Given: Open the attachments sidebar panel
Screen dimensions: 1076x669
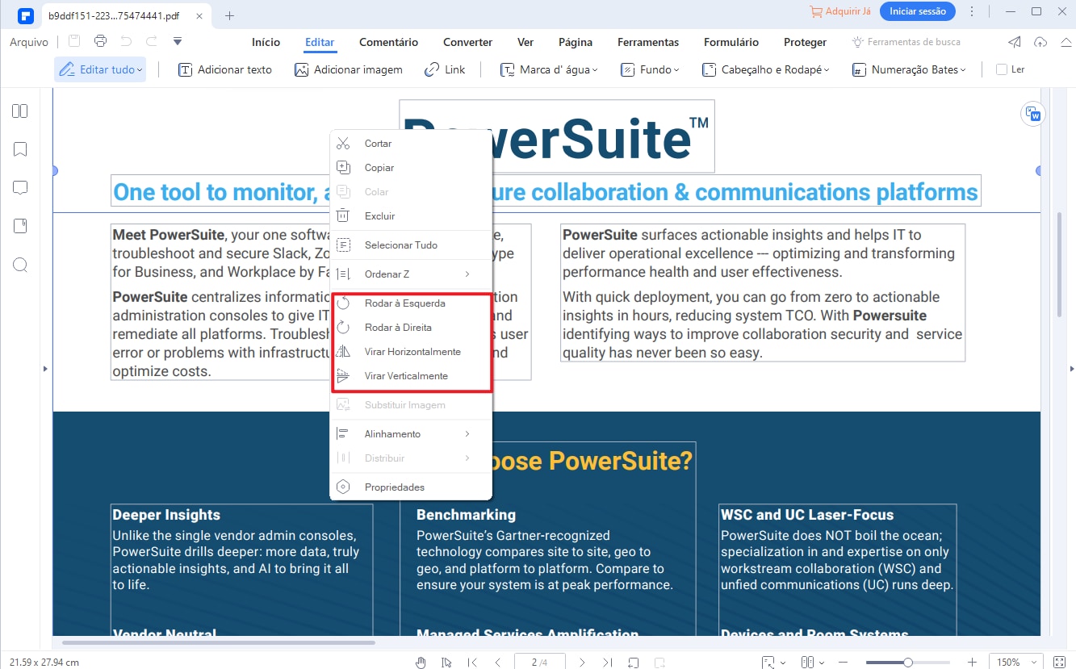Looking at the screenshot, I should pos(20,226).
